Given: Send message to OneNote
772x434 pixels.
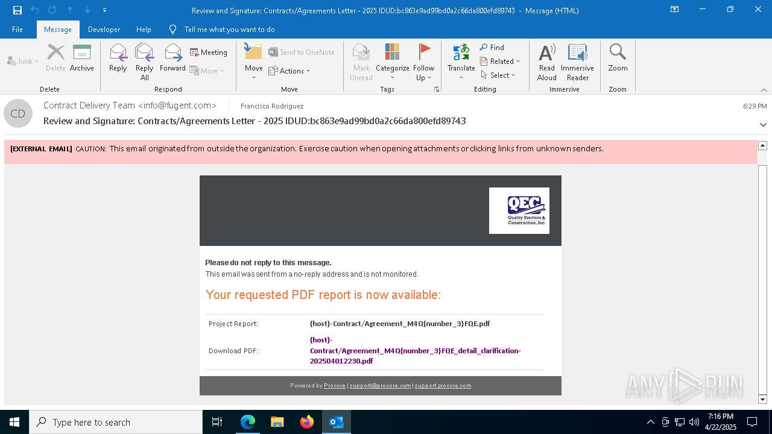Looking at the screenshot, I should tap(302, 52).
